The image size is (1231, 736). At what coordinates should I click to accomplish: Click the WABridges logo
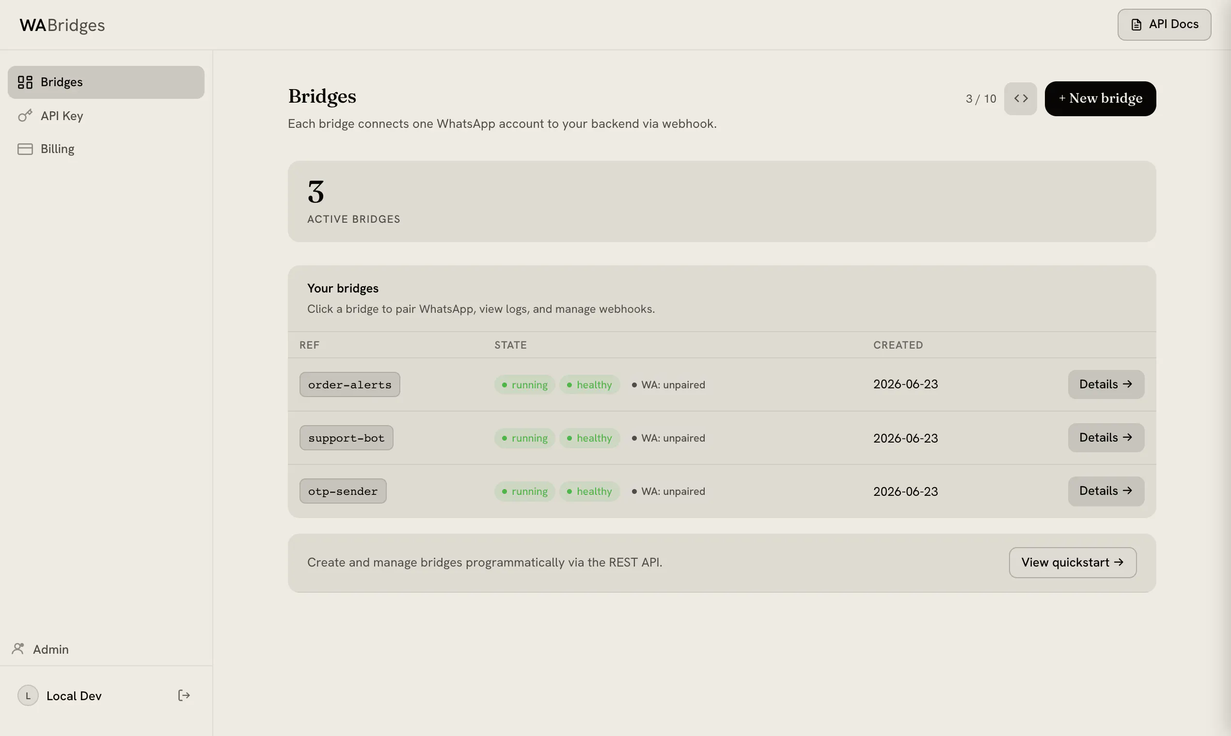[x=62, y=25]
